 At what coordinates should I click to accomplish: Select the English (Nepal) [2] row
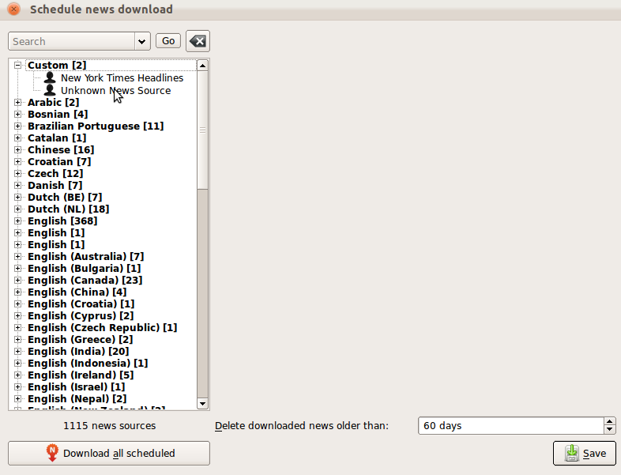[x=77, y=399]
